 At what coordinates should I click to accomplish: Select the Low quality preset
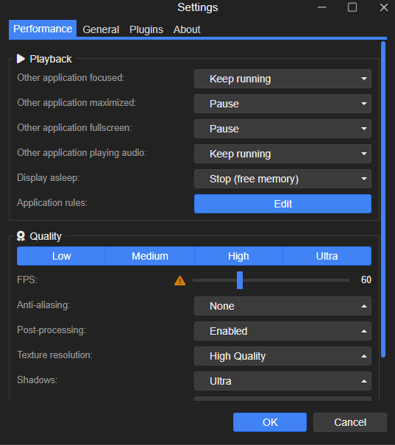pos(61,256)
